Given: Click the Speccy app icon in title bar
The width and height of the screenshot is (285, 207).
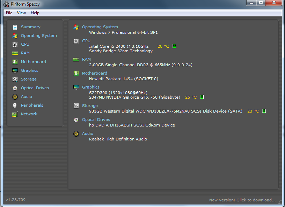Looking at the screenshot, I should click(x=6, y=4).
